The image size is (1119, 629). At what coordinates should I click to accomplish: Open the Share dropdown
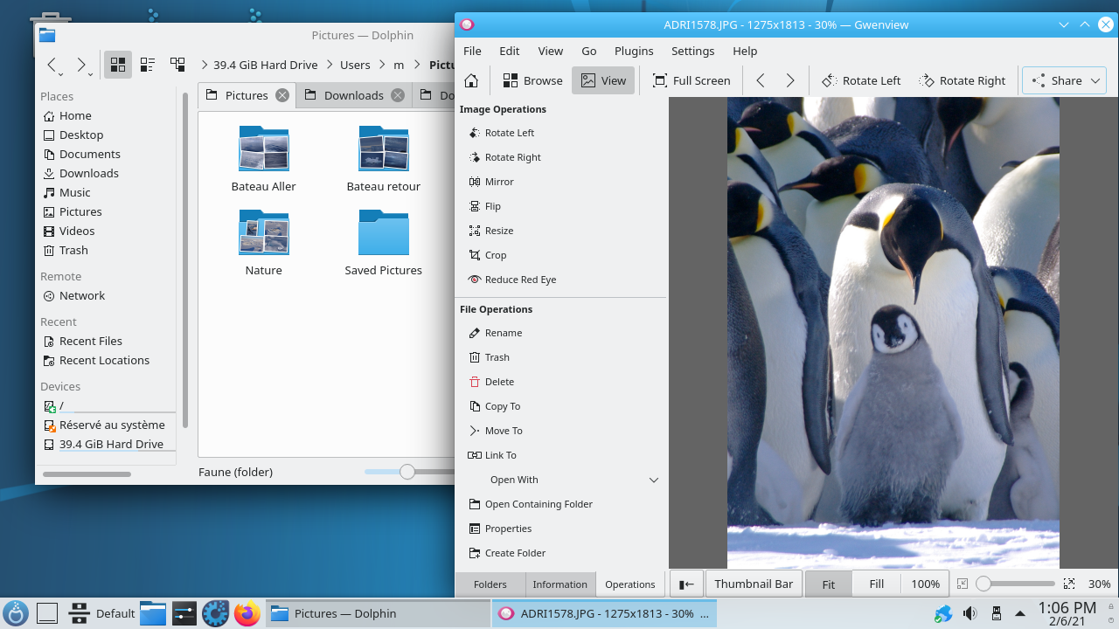(1064, 80)
